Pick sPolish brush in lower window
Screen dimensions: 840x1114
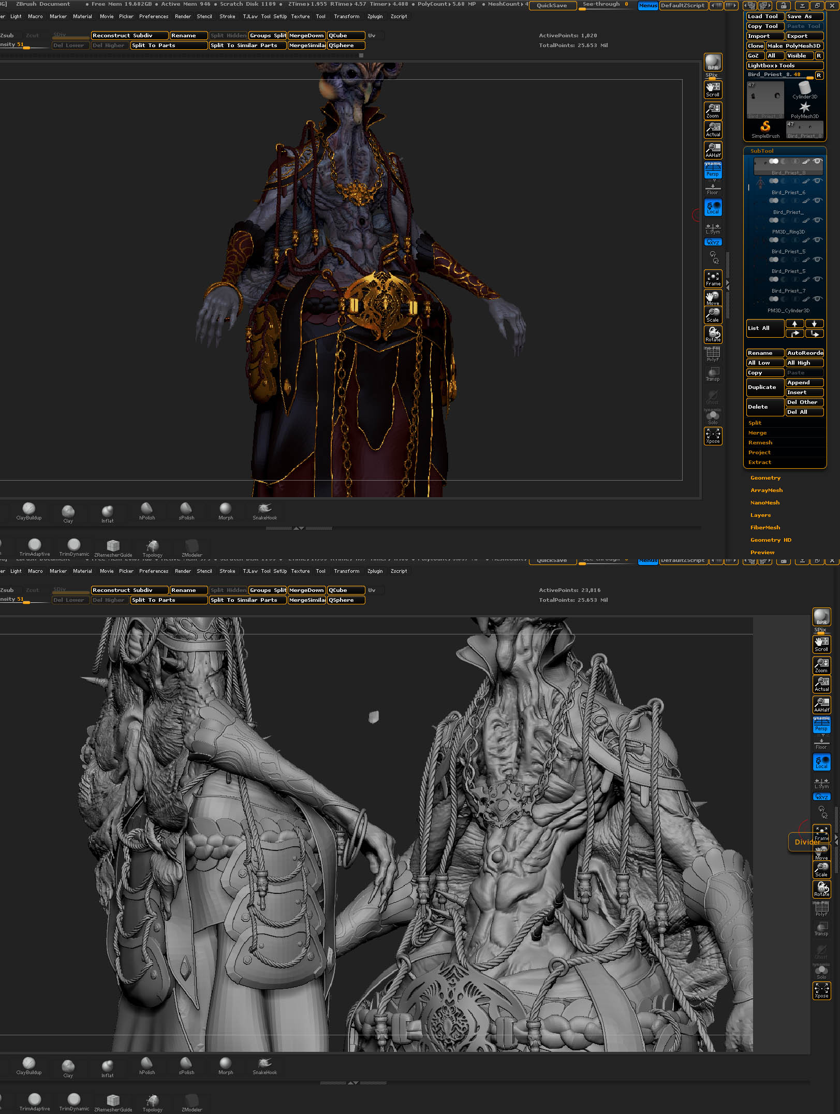pyautogui.click(x=186, y=1066)
